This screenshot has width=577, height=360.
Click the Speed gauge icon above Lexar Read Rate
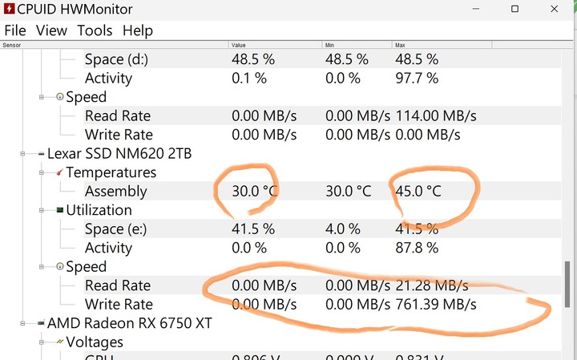[59, 266]
